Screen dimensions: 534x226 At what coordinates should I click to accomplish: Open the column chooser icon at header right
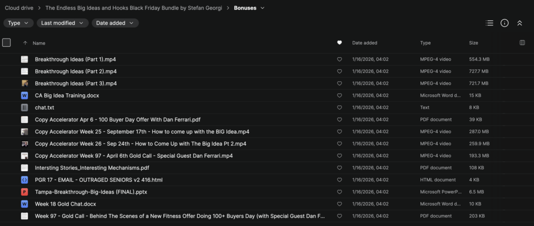tap(522, 43)
